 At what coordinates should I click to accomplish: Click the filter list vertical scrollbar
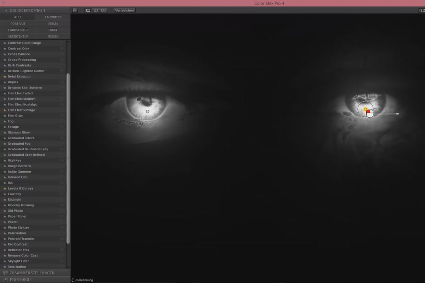pos(68,158)
